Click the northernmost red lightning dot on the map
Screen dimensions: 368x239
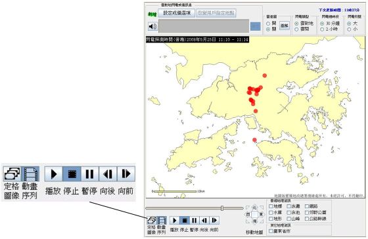tap(265, 75)
